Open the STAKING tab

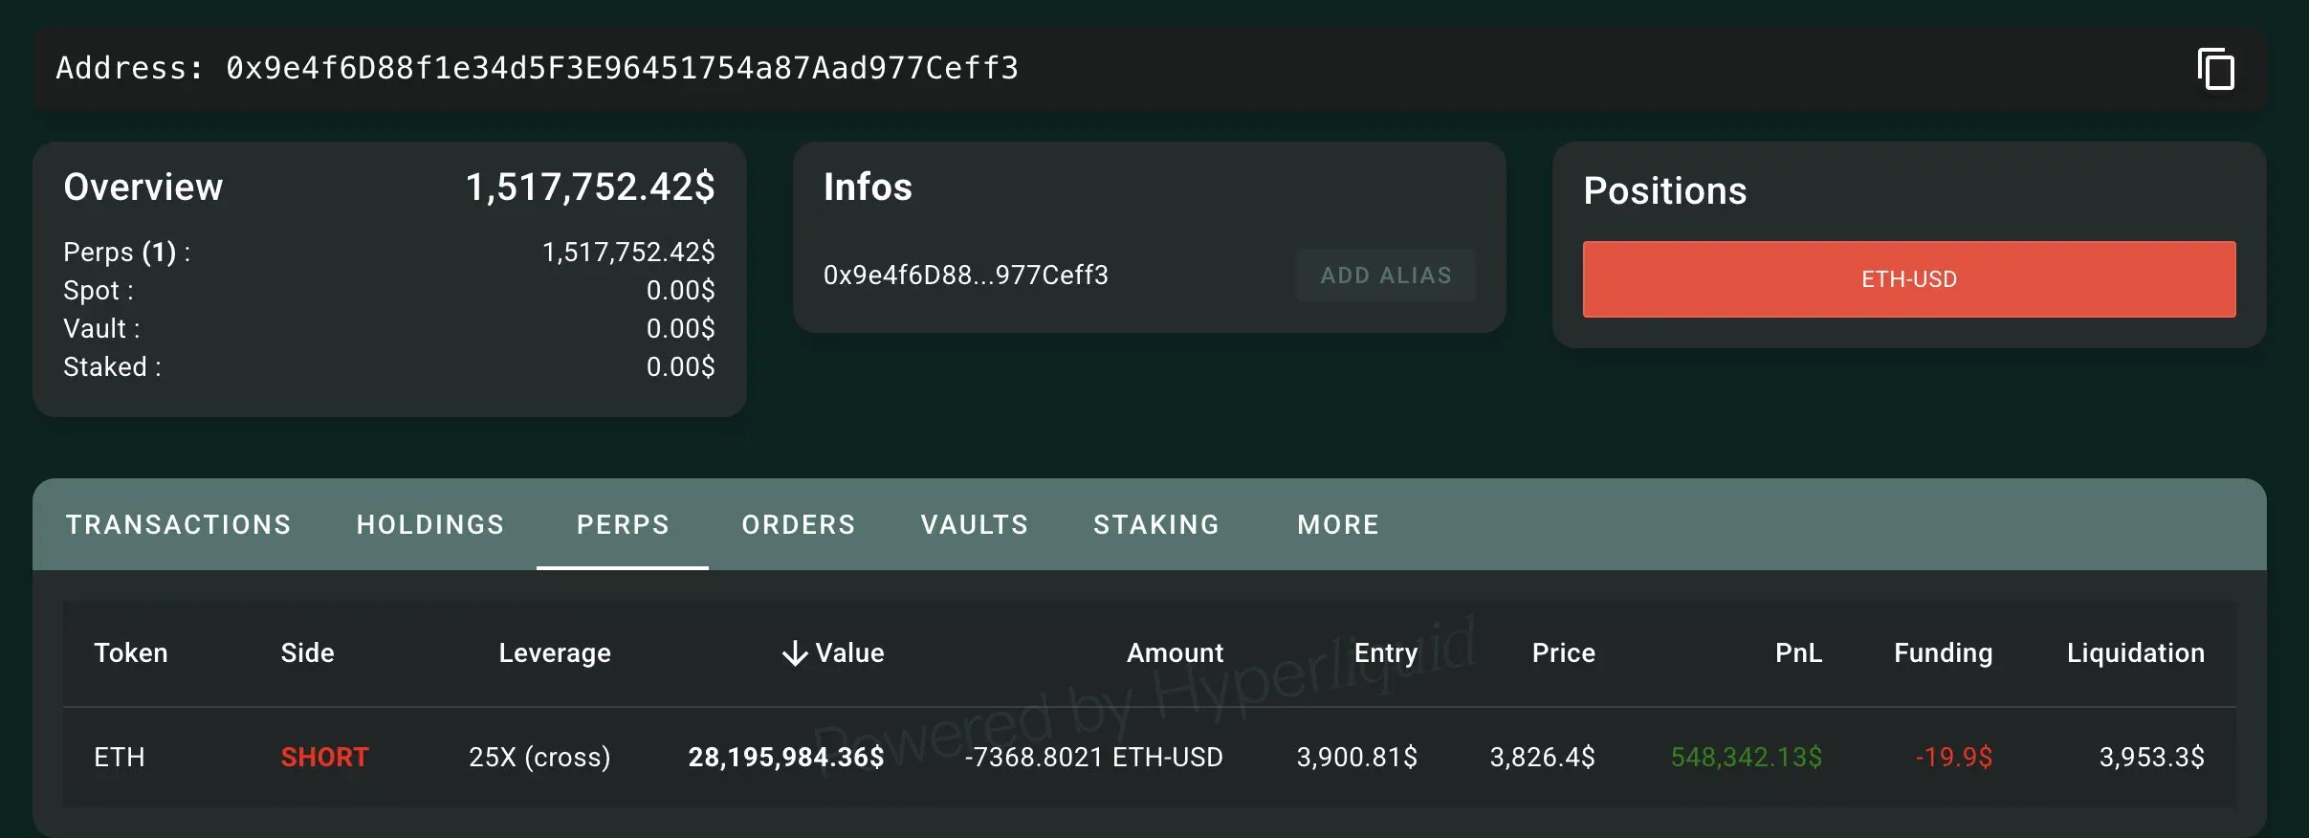1156,524
